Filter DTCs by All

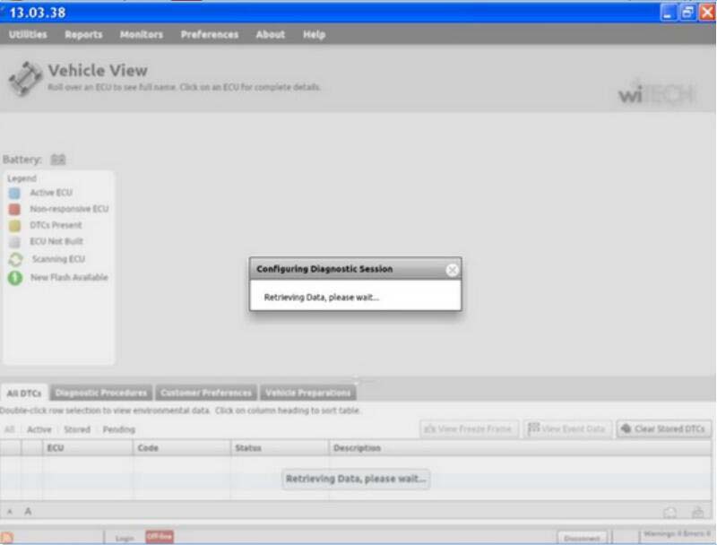tap(9, 429)
